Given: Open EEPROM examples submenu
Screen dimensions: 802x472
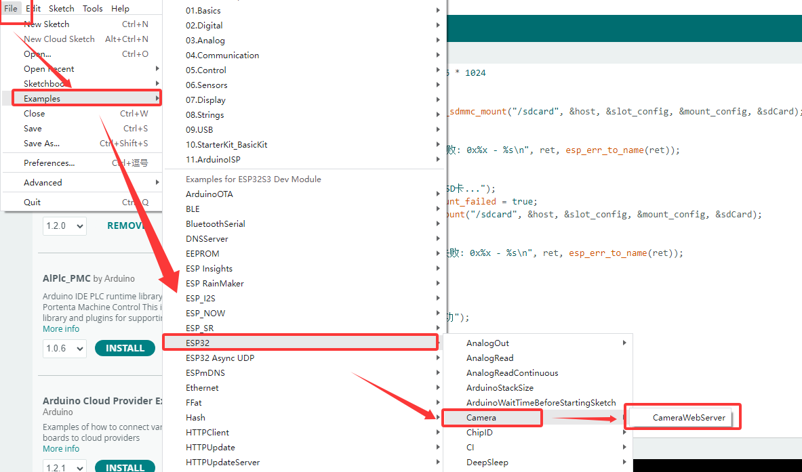Looking at the screenshot, I should pyautogui.click(x=305, y=253).
